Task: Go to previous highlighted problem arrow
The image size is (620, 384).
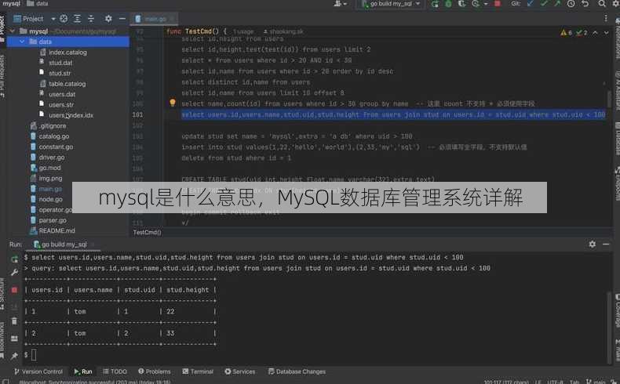Action: click(x=595, y=33)
